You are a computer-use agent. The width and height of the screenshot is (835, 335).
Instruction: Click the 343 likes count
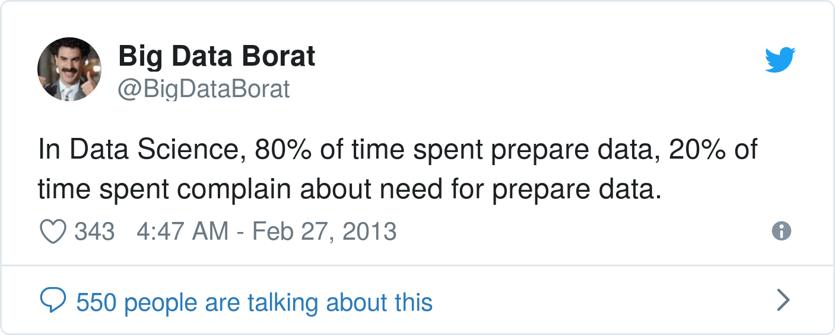click(x=94, y=231)
